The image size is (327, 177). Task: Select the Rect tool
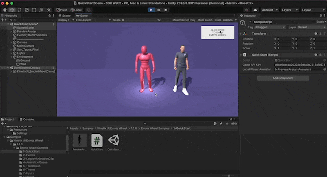pos(34,10)
